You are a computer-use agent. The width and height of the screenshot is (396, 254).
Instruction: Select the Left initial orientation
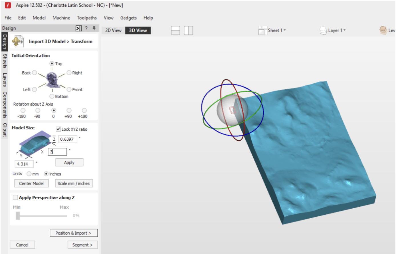35,90
